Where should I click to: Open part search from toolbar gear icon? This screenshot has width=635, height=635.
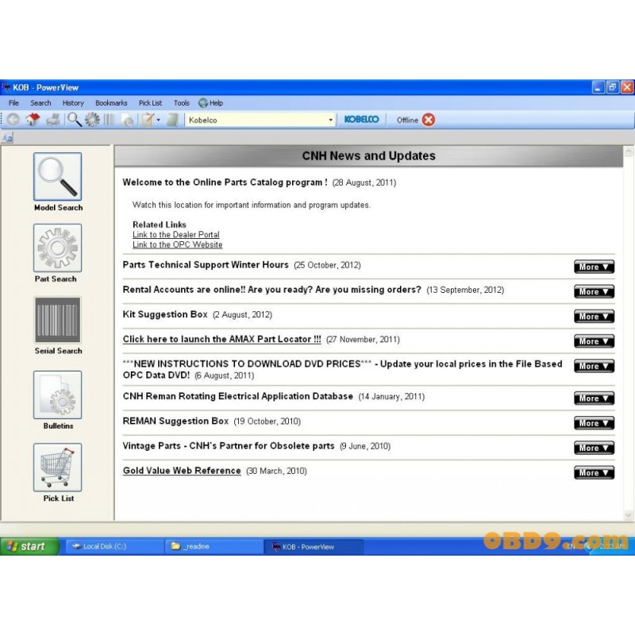[x=92, y=120]
